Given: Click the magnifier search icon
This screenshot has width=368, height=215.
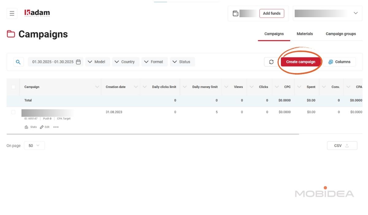Looking at the screenshot, I should pos(18,62).
